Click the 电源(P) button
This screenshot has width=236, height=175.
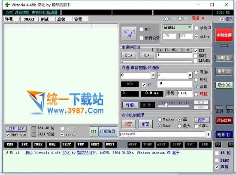click(x=224, y=135)
